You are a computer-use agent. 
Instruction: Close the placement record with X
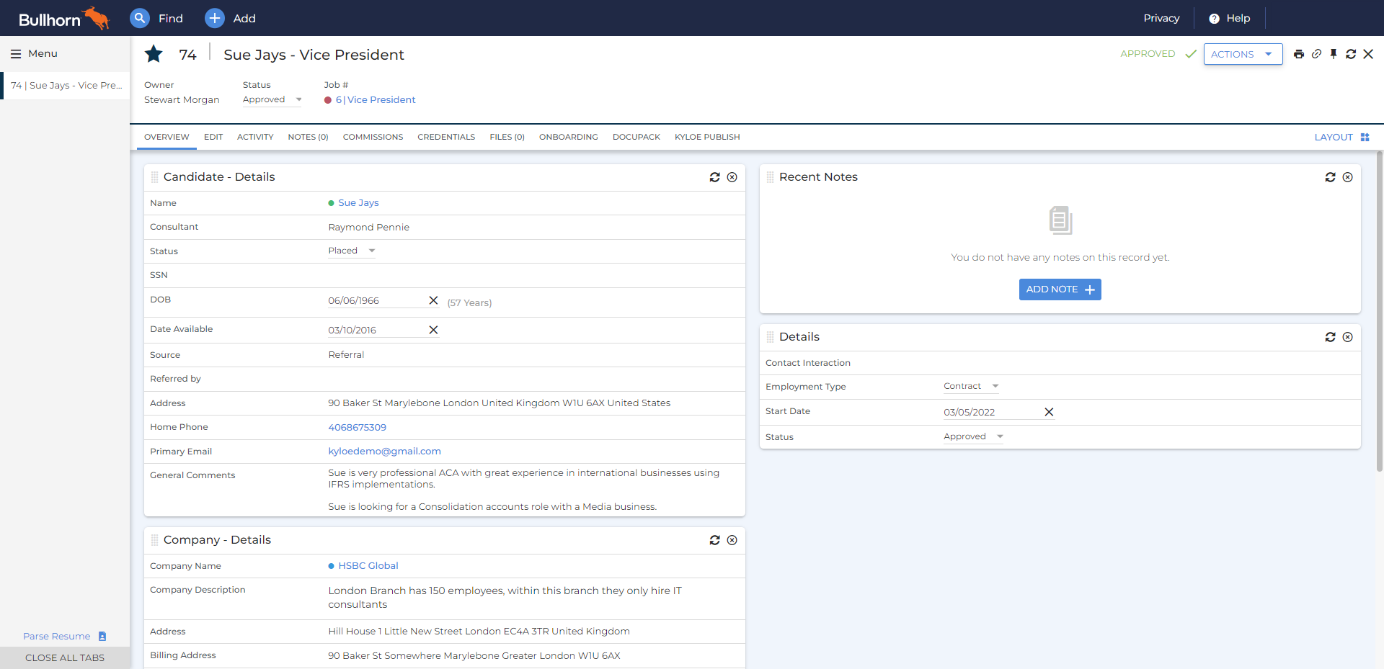1368,54
